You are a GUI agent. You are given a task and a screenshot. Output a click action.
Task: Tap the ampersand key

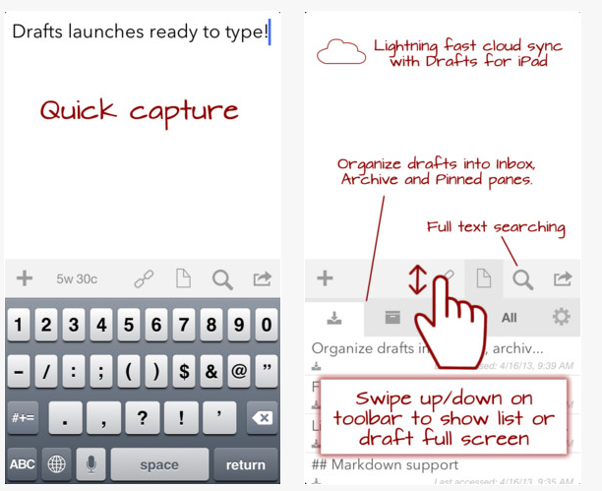tap(211, 371)
